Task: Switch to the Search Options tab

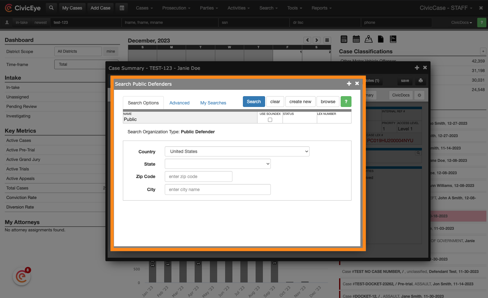Action: point(143,103)
